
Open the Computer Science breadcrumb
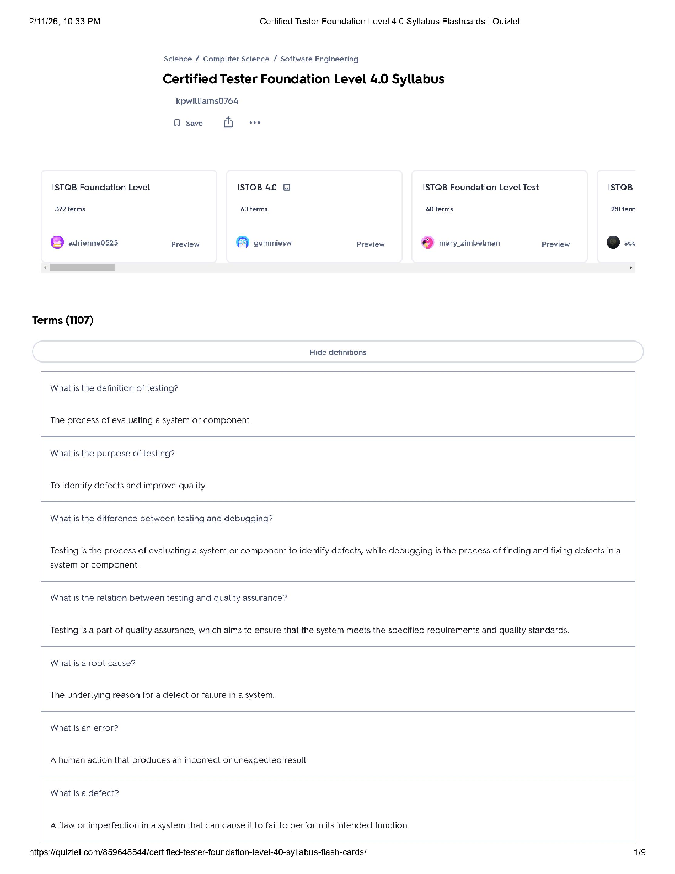(236, 59)
